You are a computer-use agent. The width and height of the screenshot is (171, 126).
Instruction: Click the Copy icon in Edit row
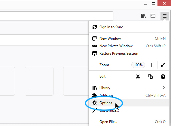coord(151,76)
